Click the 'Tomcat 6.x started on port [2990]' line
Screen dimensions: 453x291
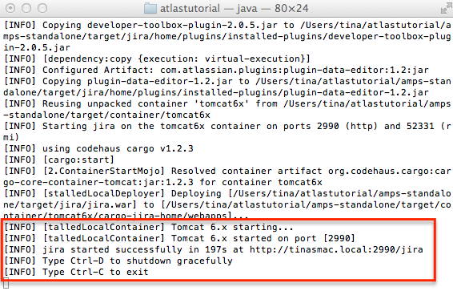coord(179,238)
